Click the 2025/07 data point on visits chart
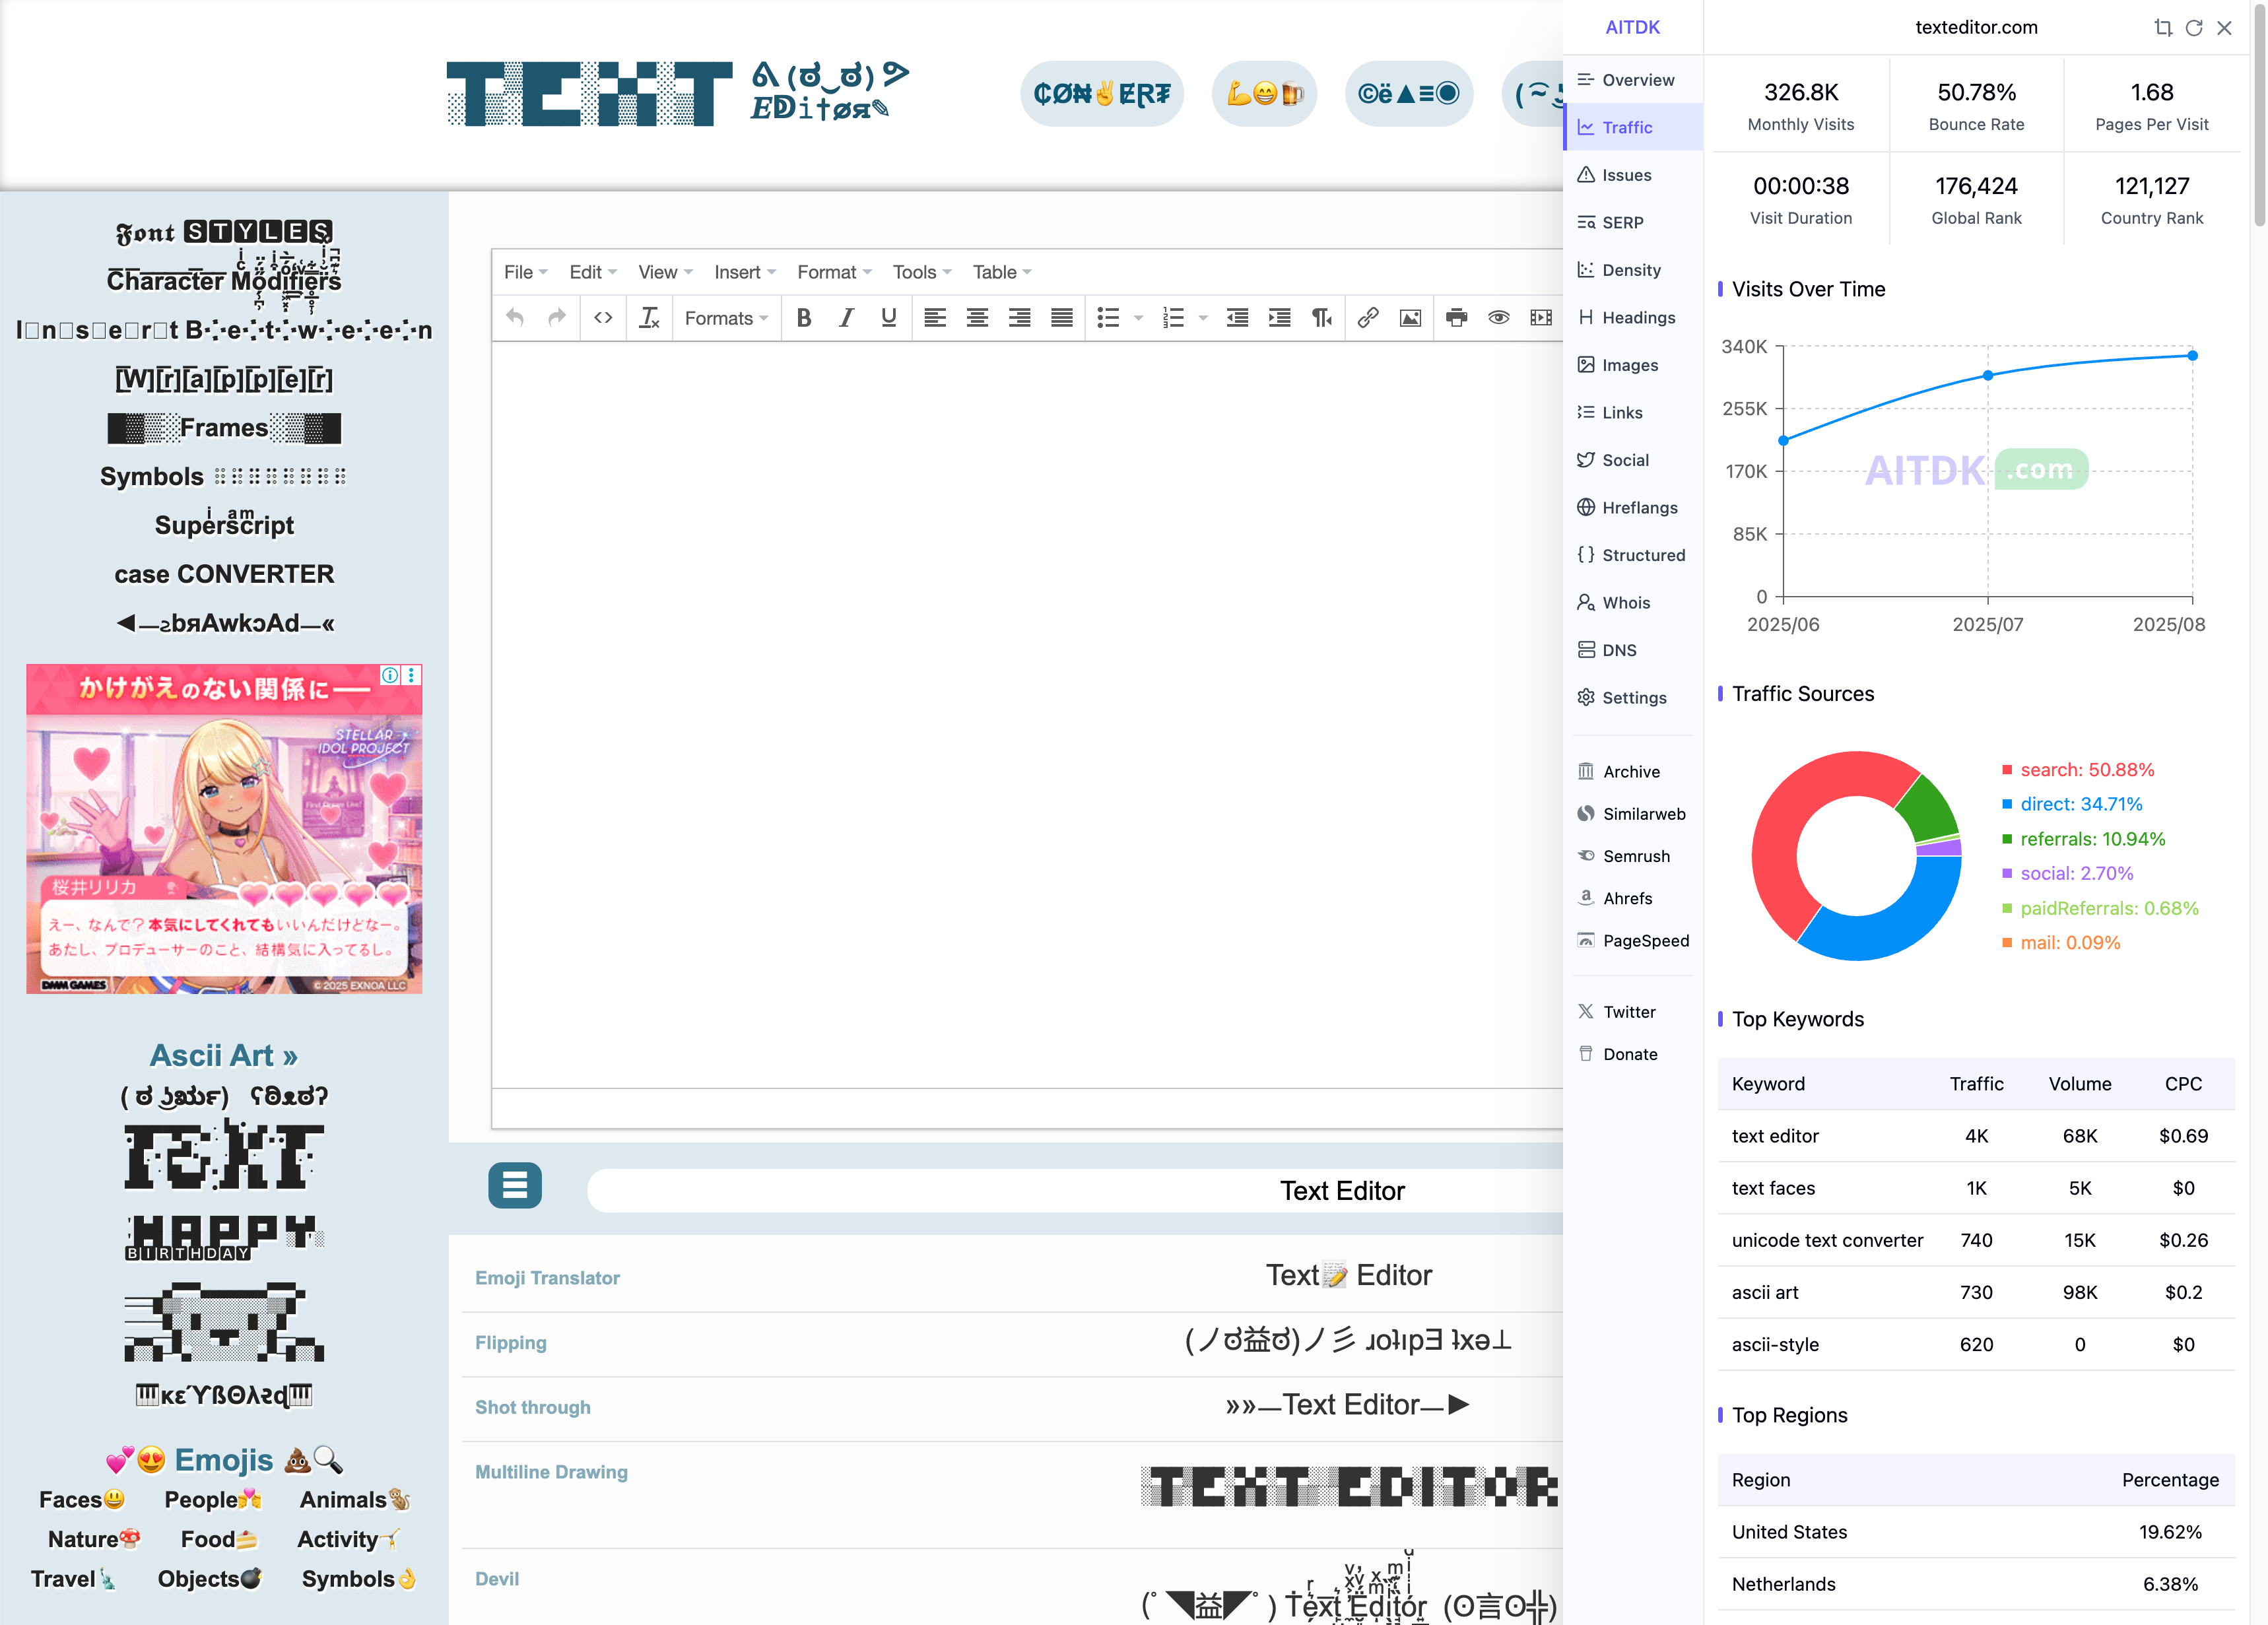 click(1987, 376)
